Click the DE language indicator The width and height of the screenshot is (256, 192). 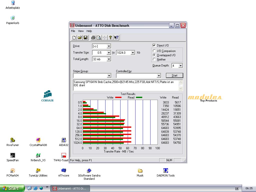click(x=237, y=188)
